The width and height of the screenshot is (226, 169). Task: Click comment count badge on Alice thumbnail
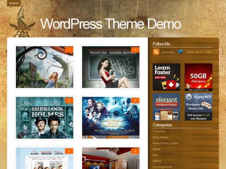pos(69,50)
